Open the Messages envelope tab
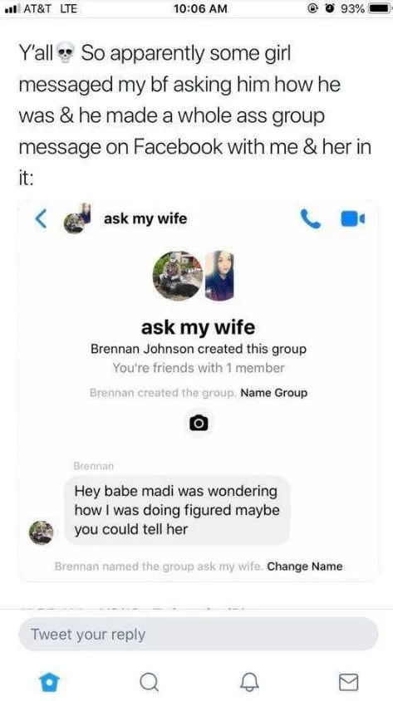The height and width of the screenshot is (701, 393). point(349,682)
